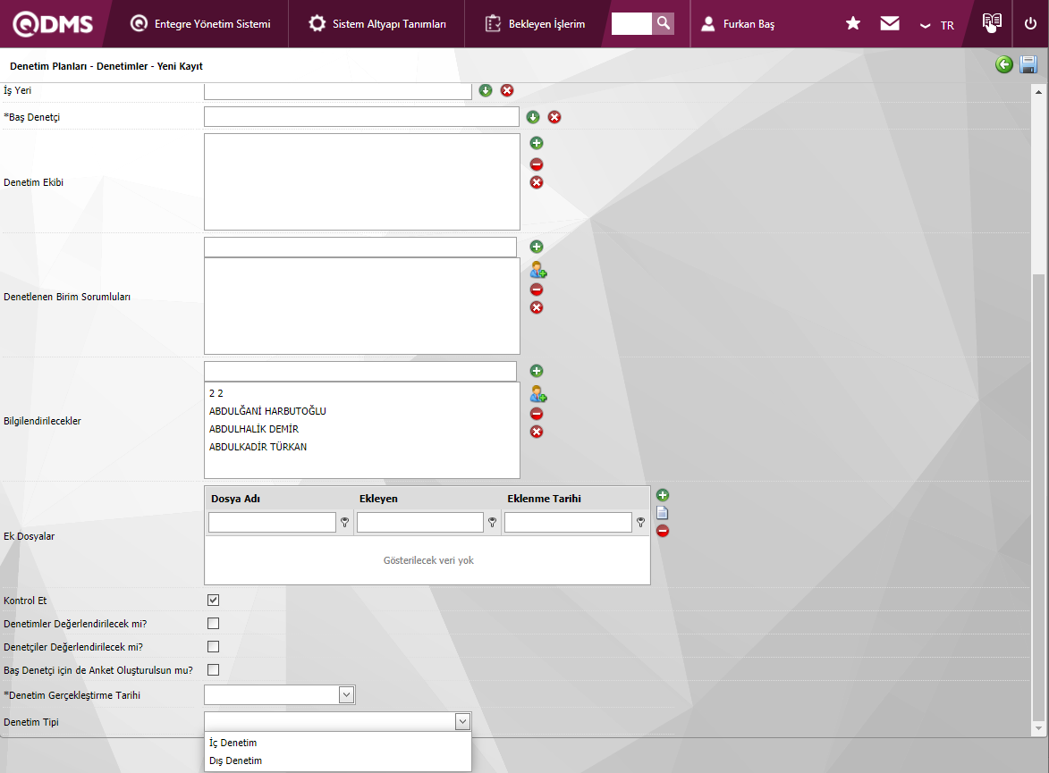
Task: Toggle the Denetim Tipi dropdown arrow
Action: [462, 721]
